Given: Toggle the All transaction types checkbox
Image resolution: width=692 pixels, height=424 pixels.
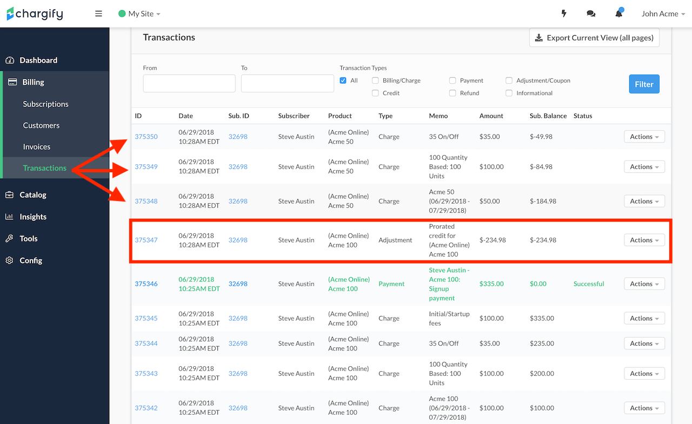Looking at the screenshot, I should click(343, 80).
